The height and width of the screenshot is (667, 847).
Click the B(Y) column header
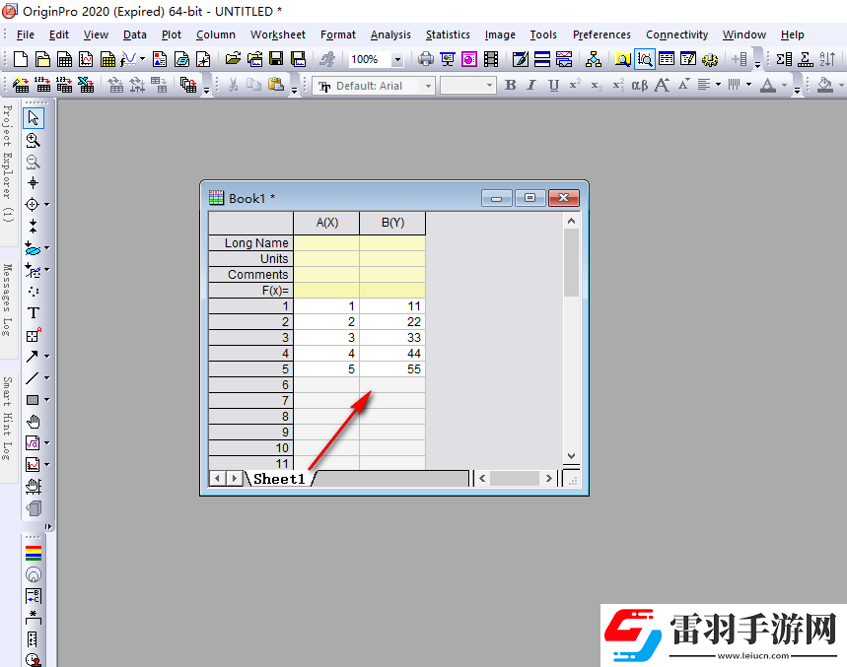(392, 223)
